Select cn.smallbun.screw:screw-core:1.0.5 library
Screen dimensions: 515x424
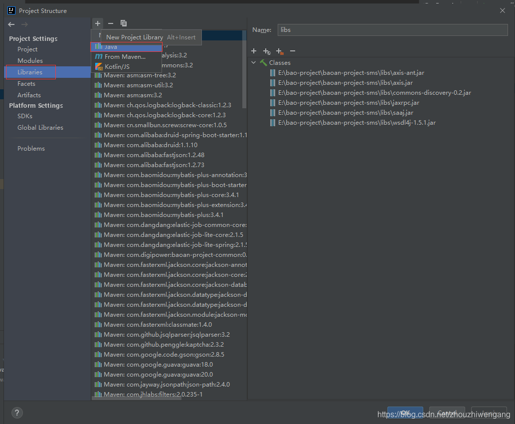(x=161, y=125)
